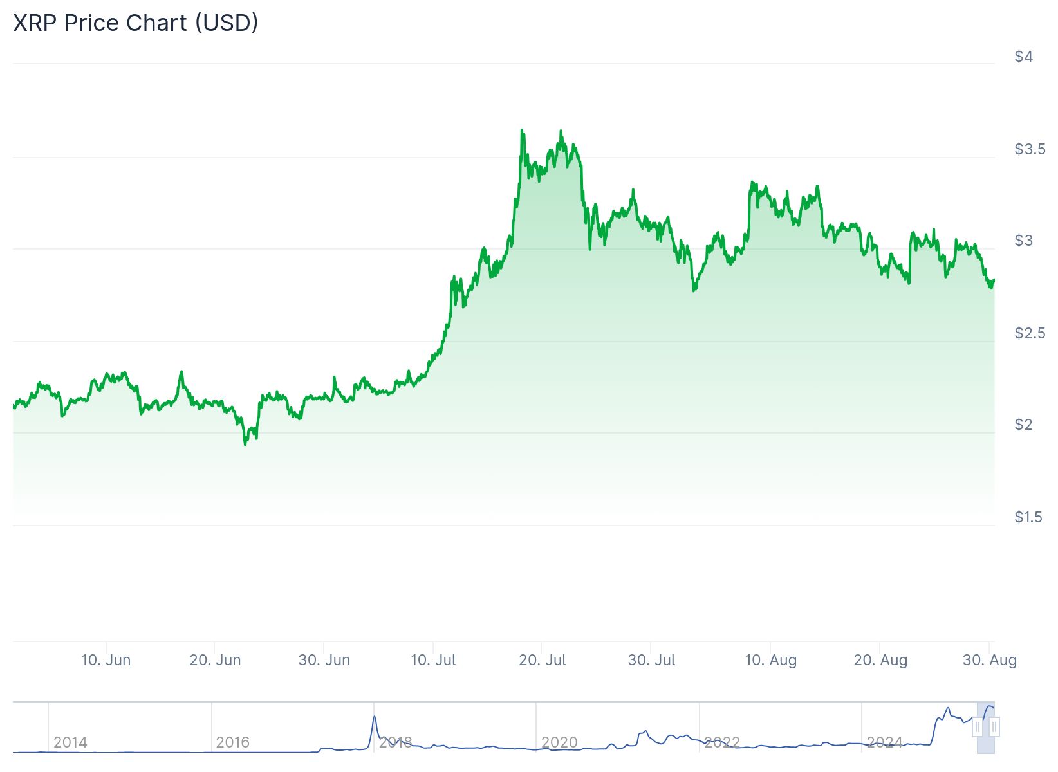Click the XRP Price Chart (USD) title
1058x772 pixels.
pos(136,23)
